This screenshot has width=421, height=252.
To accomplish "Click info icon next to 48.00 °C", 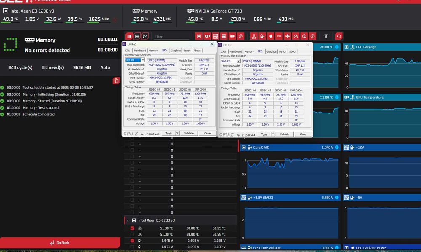I will 337,47.
